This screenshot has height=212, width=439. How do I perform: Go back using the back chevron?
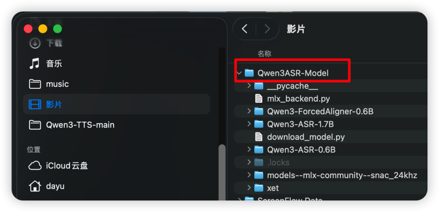pyautogui.click(x=245, y=29)
